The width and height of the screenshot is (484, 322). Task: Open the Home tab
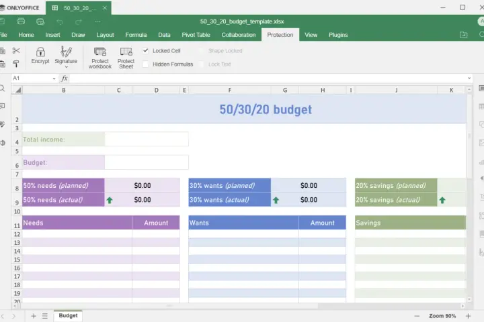coord(26,35)
